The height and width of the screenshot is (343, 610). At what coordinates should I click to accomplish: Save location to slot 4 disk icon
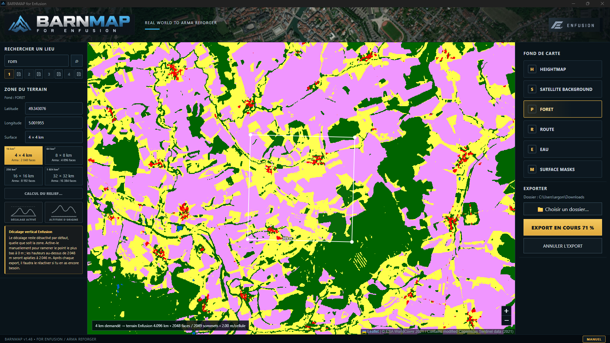[79, 74]
